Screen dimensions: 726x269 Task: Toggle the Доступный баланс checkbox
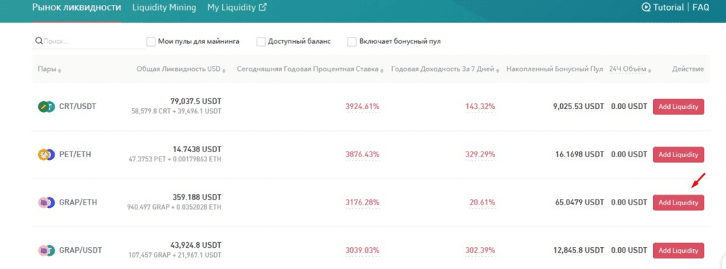coord(261,42)
